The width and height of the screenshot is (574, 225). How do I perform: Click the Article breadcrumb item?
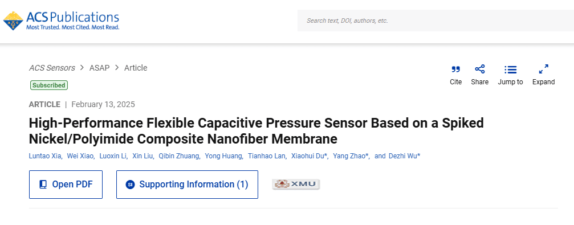tap(136, 68)
